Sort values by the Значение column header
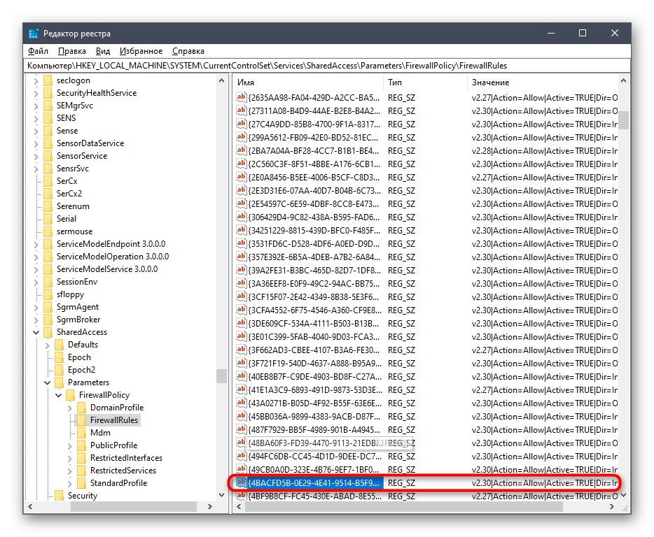This screenshot has height=537, width=654. tap(543, 83)
